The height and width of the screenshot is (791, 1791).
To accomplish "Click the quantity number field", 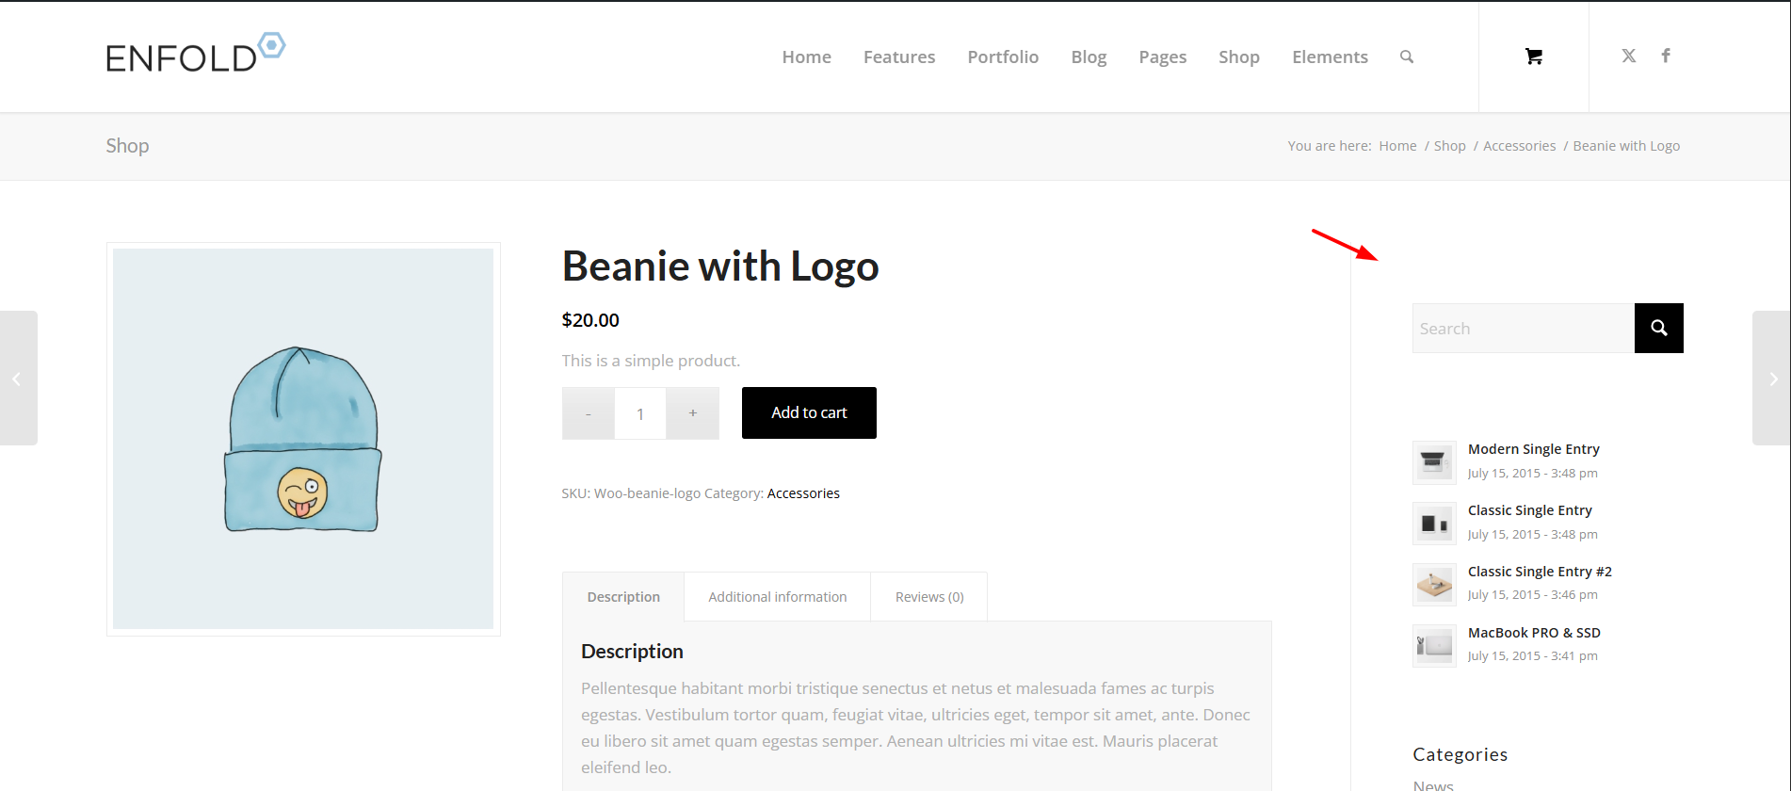I will (x=640, y=413).
